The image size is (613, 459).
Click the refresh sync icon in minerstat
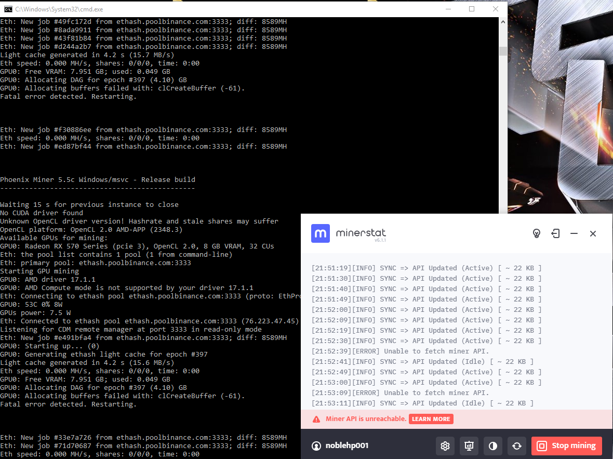point(517,445)
